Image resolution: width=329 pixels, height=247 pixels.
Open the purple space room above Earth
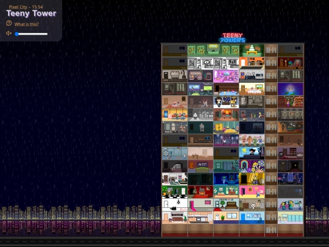pos(291,89)
